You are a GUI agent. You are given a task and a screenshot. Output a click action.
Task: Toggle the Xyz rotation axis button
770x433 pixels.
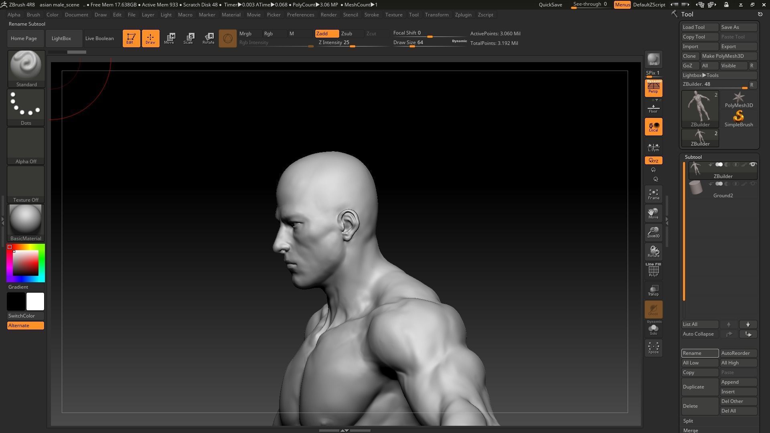tap(653, 160)
